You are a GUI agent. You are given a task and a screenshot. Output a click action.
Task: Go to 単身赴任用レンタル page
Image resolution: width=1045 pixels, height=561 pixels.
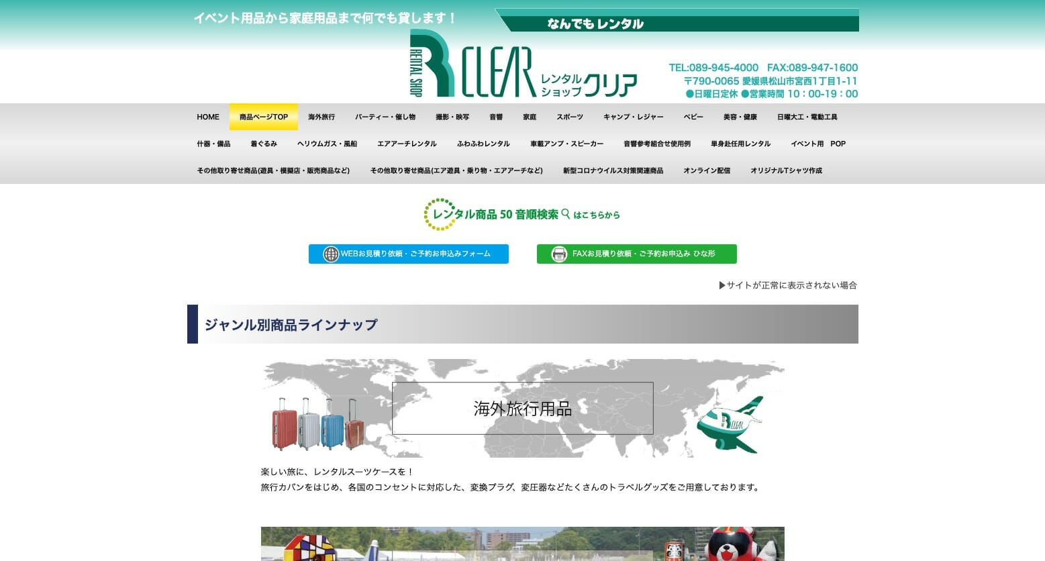[741, 144]
